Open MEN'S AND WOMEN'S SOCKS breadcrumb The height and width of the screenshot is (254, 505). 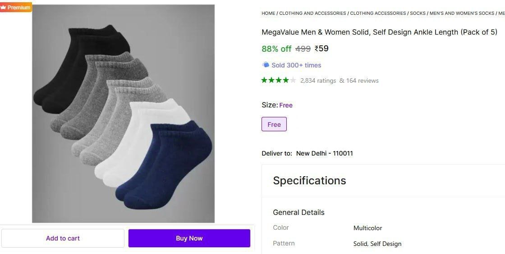[462, 13]
